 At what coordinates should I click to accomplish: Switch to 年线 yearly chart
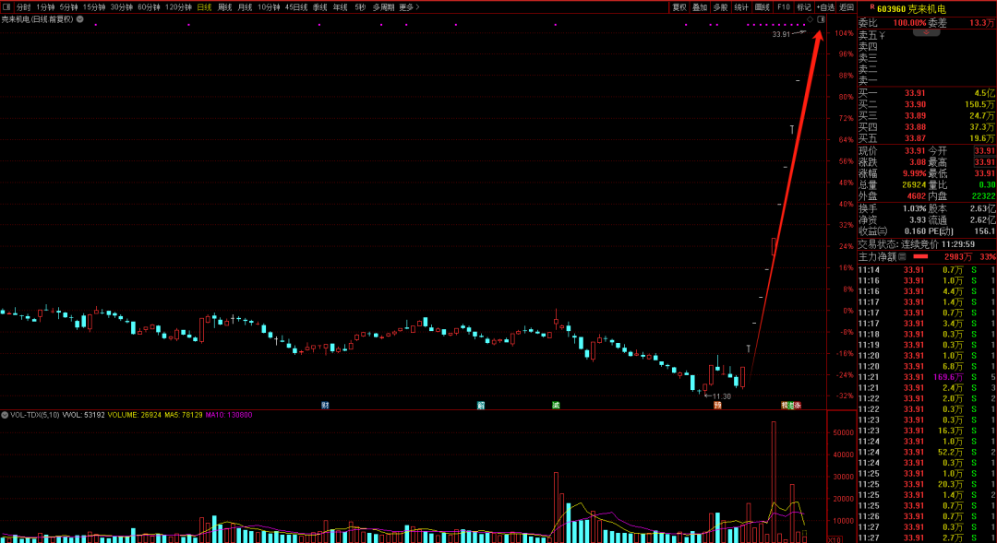pos(340,7)
